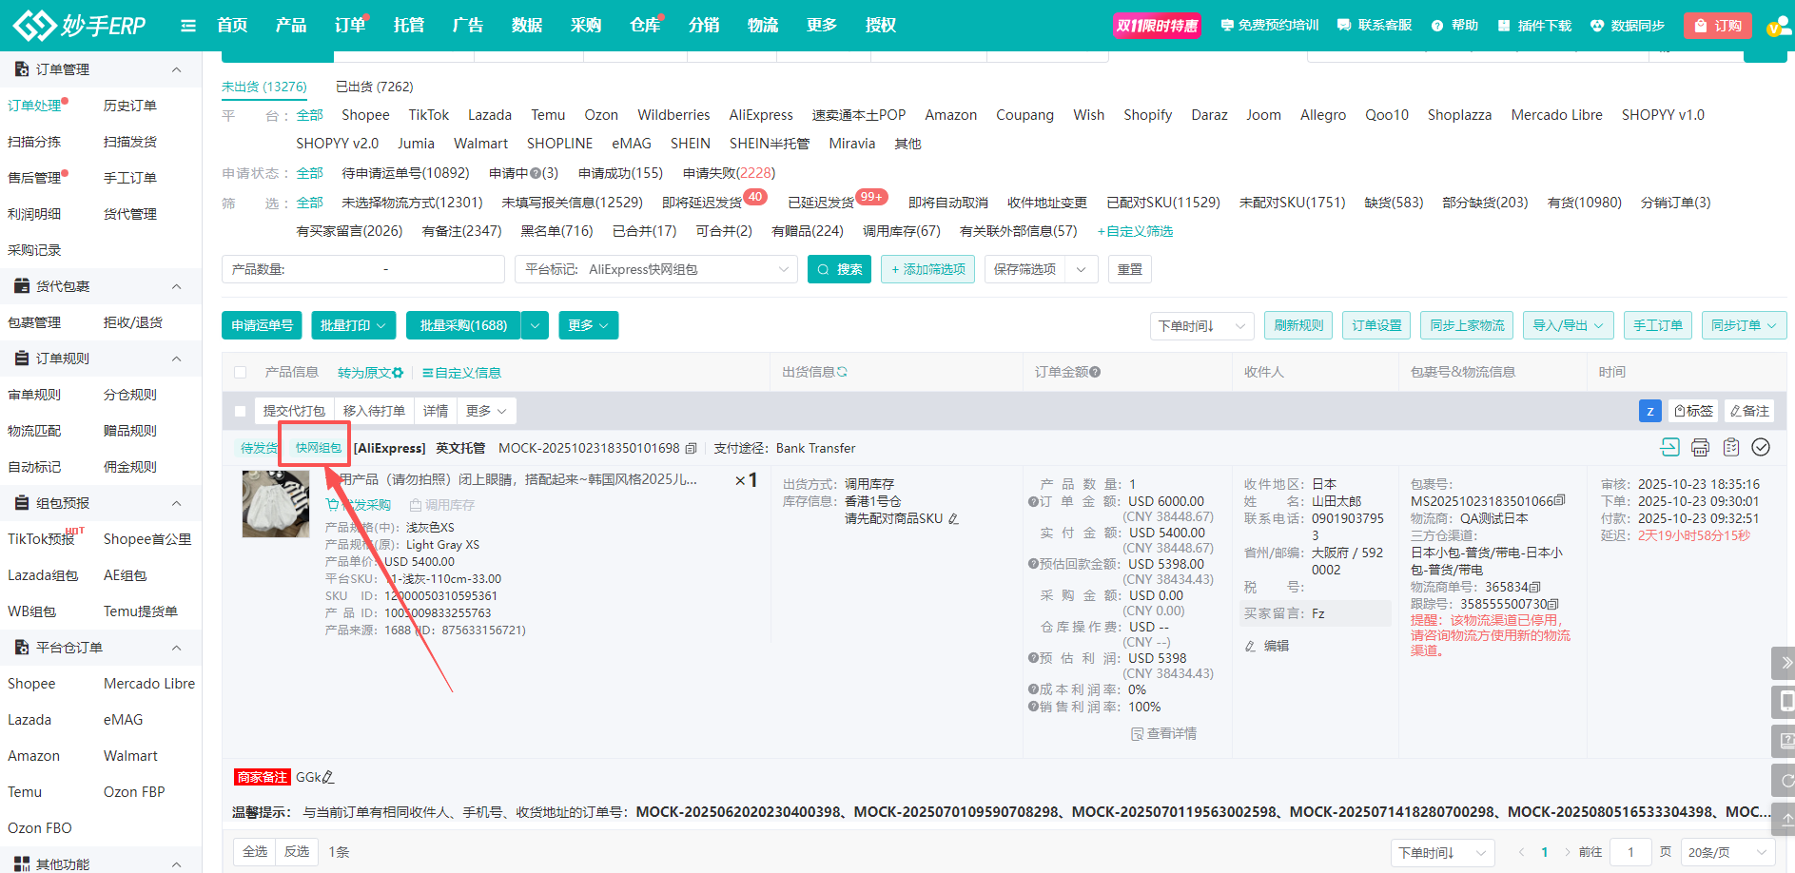
Task: Click the 申请运单号 button
Action: (262, 325)
